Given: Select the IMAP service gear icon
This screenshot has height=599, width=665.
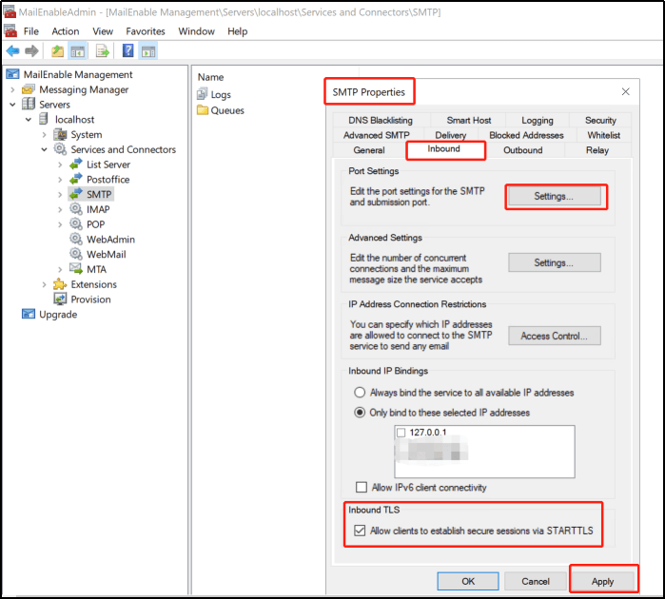Looking at the screenshot, I should (x=76, y=209).
